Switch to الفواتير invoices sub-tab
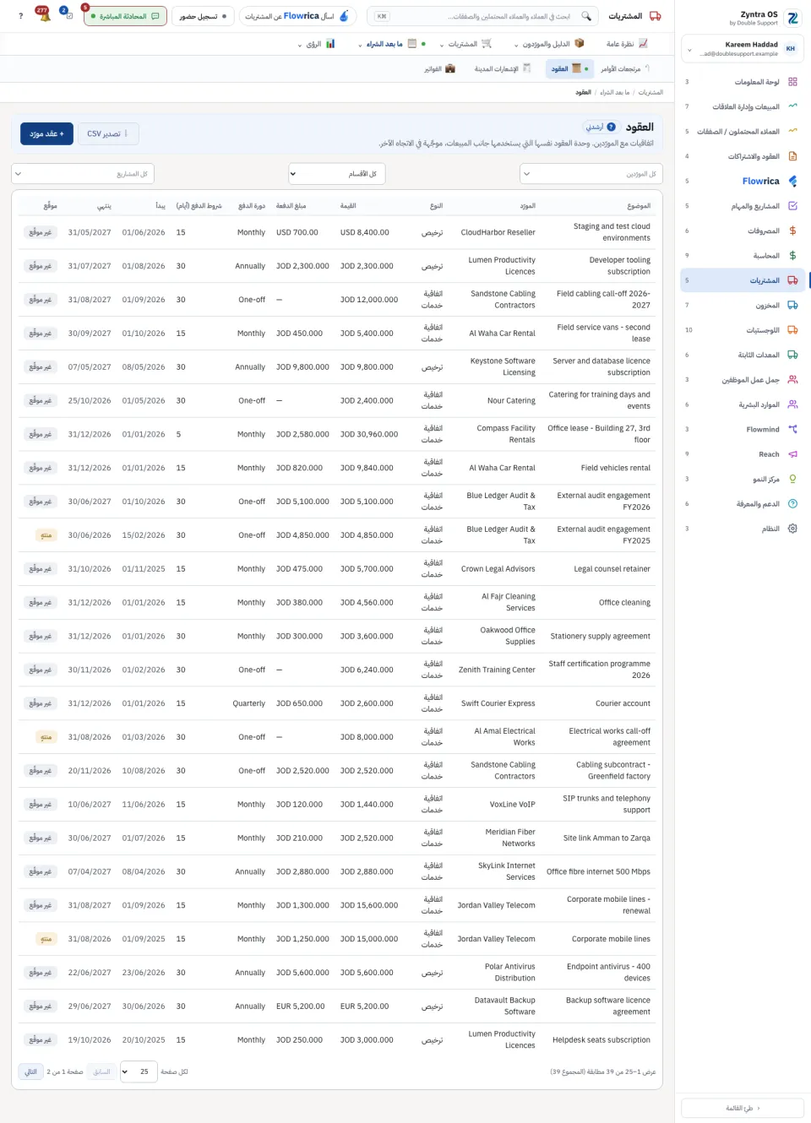 (x=439, y=68)
